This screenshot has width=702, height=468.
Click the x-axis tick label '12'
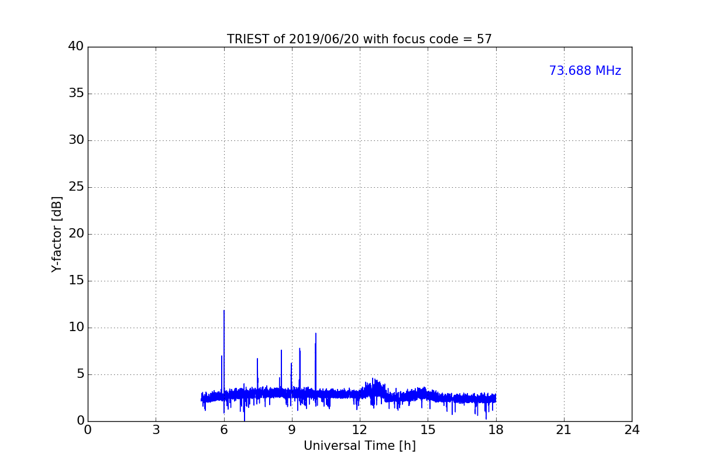coord(360,429)
